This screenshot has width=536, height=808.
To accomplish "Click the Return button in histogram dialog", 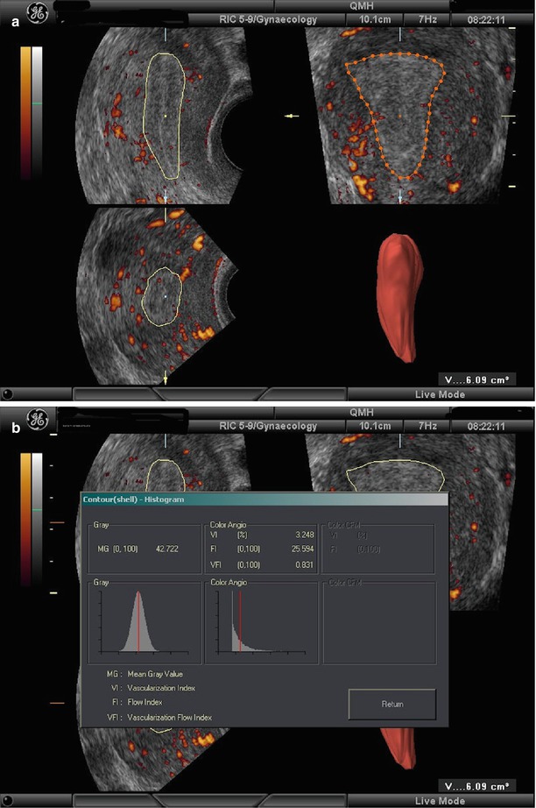I will [391, 703].
